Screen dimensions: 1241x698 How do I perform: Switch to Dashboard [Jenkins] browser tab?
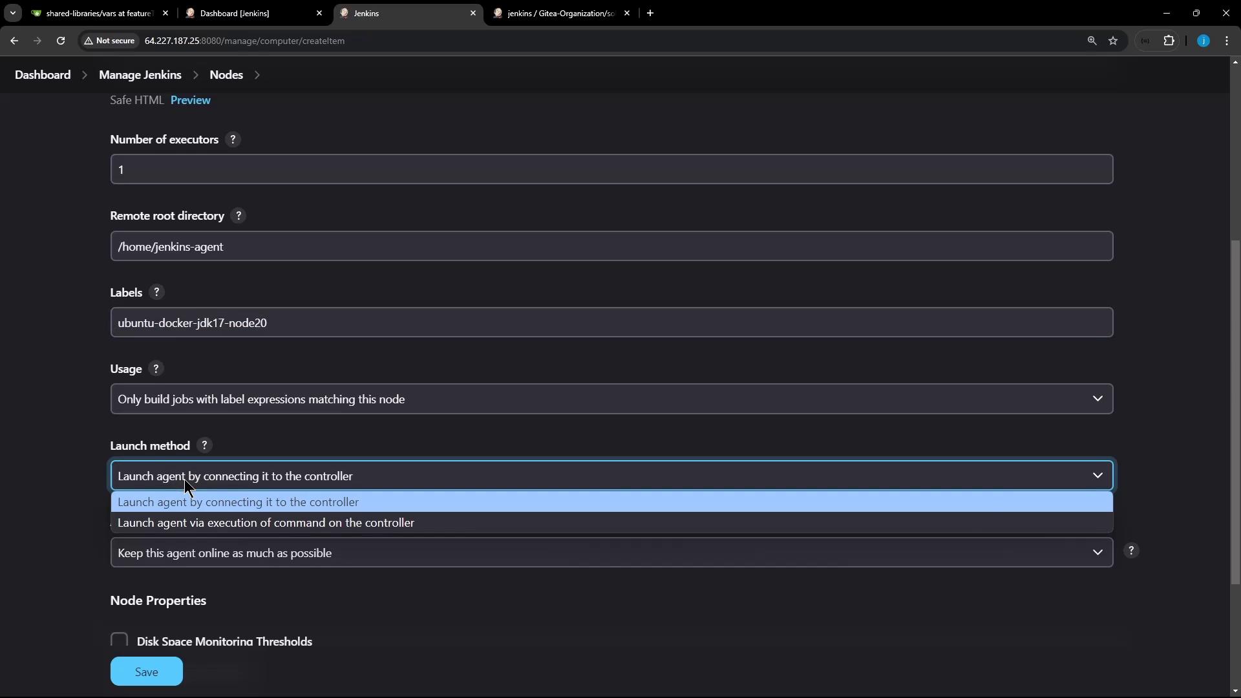click(234, 13)
